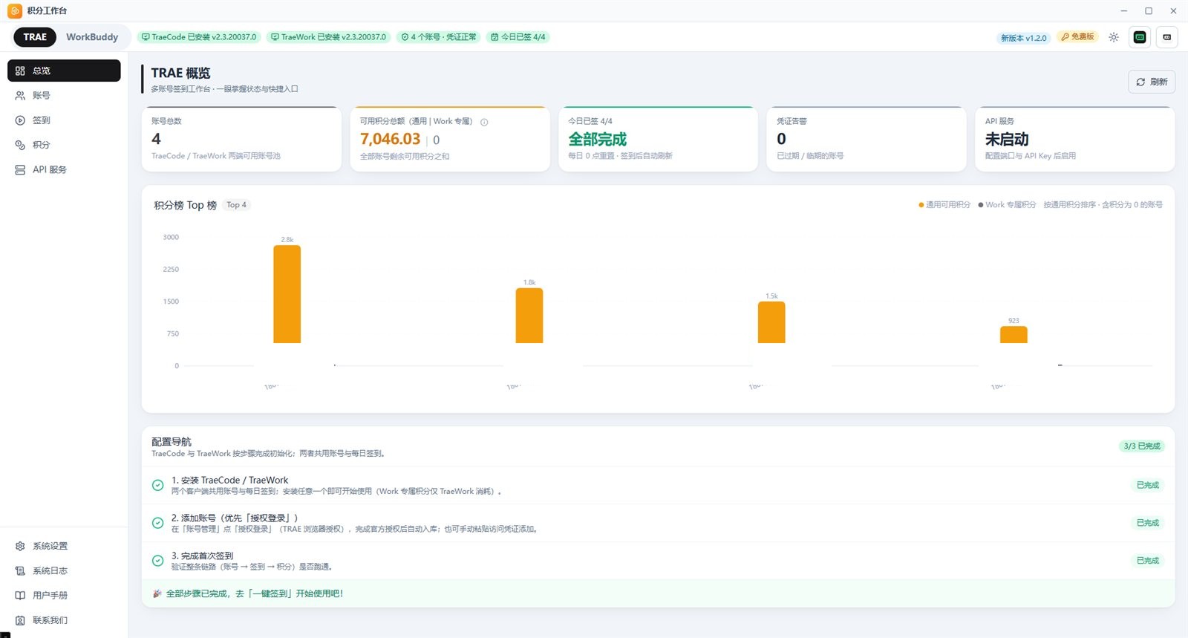Click the 7,046.03 points total value
The image size is (1188, 638).
[x=391, y=139]
